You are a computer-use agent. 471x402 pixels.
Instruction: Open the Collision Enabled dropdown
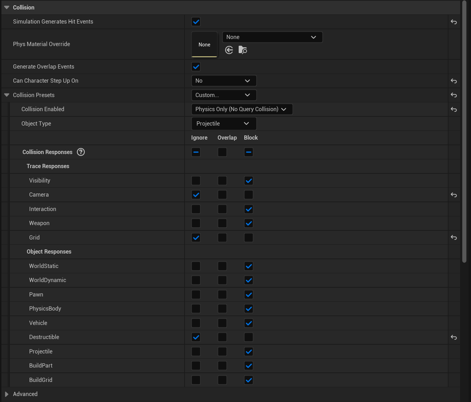pos(242,109)
